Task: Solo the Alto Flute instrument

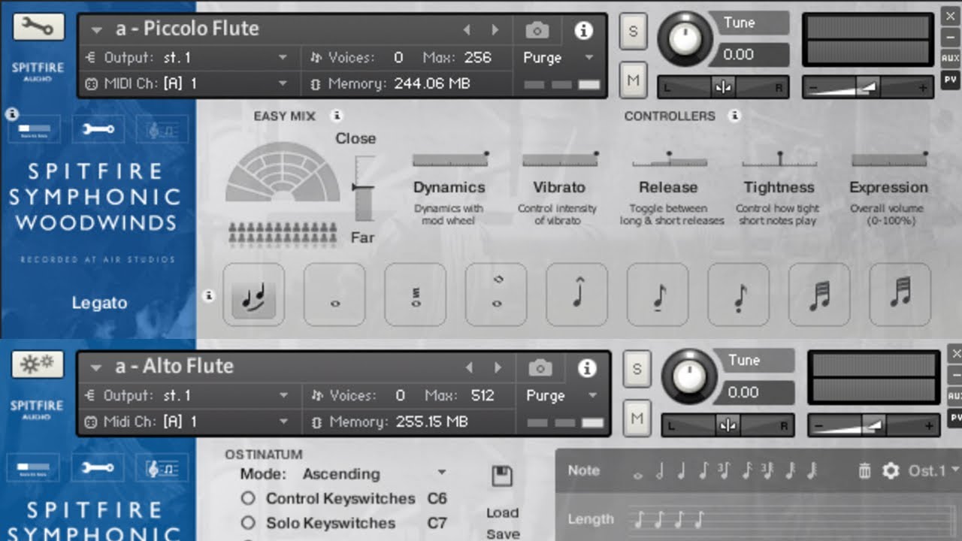Action: point(637,370)
